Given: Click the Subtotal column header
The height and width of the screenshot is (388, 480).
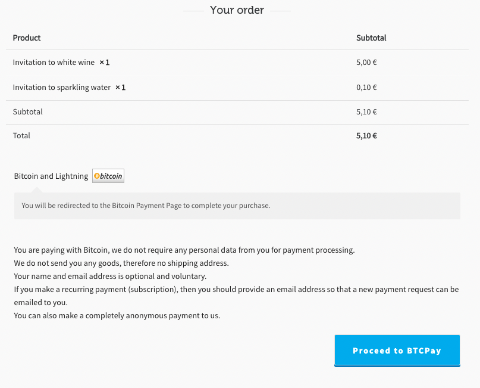Looking at the screenshot, I should click(371, 38).
